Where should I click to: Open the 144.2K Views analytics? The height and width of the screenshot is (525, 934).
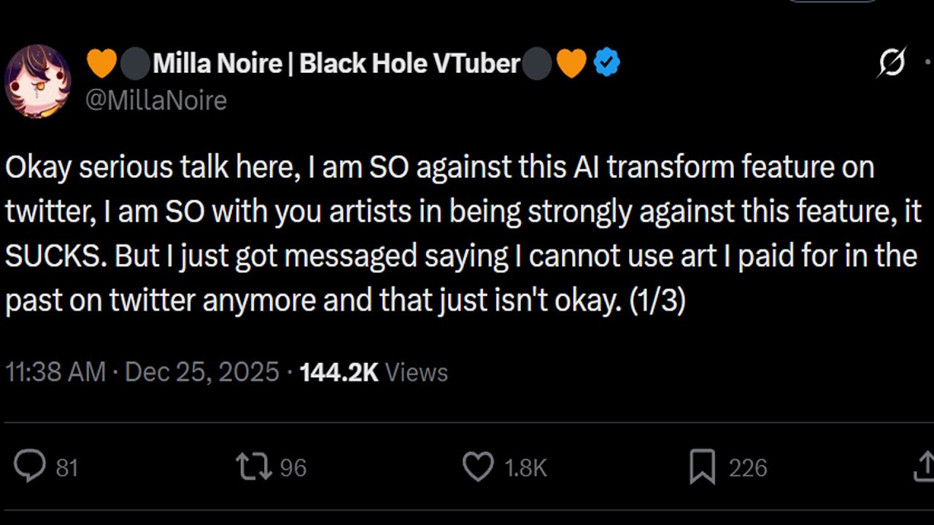pos(373,372)
